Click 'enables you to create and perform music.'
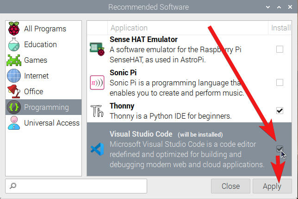The width and height of the screenshot is (298, 199). (x=177, y=93)
